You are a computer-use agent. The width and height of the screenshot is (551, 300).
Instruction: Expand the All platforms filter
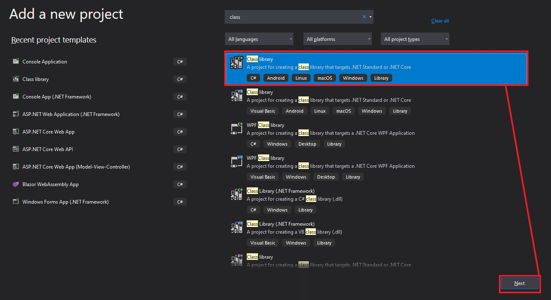coord(337,39)
